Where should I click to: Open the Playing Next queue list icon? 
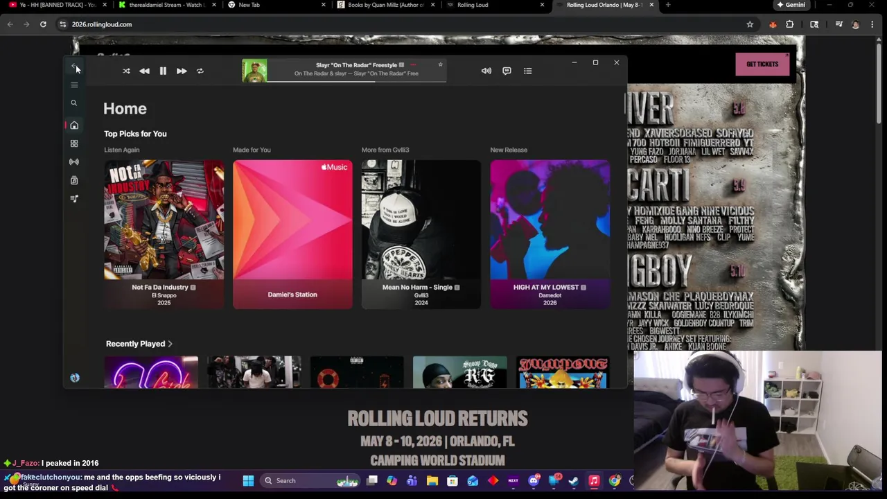527,71
